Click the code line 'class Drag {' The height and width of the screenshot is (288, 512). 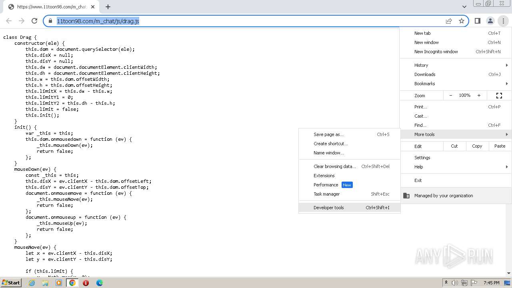point(20,37)
